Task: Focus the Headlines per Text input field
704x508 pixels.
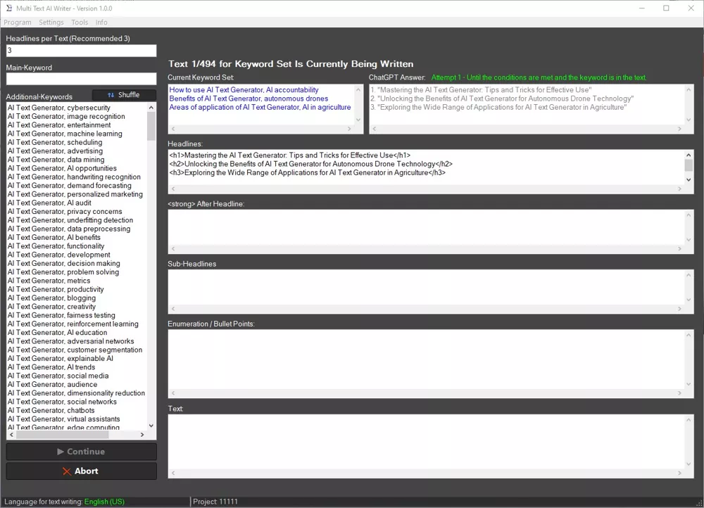Action: point(81,50)
